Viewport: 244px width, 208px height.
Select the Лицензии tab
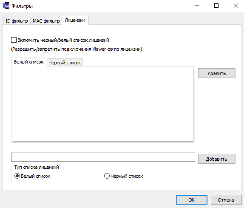[75, 20]
